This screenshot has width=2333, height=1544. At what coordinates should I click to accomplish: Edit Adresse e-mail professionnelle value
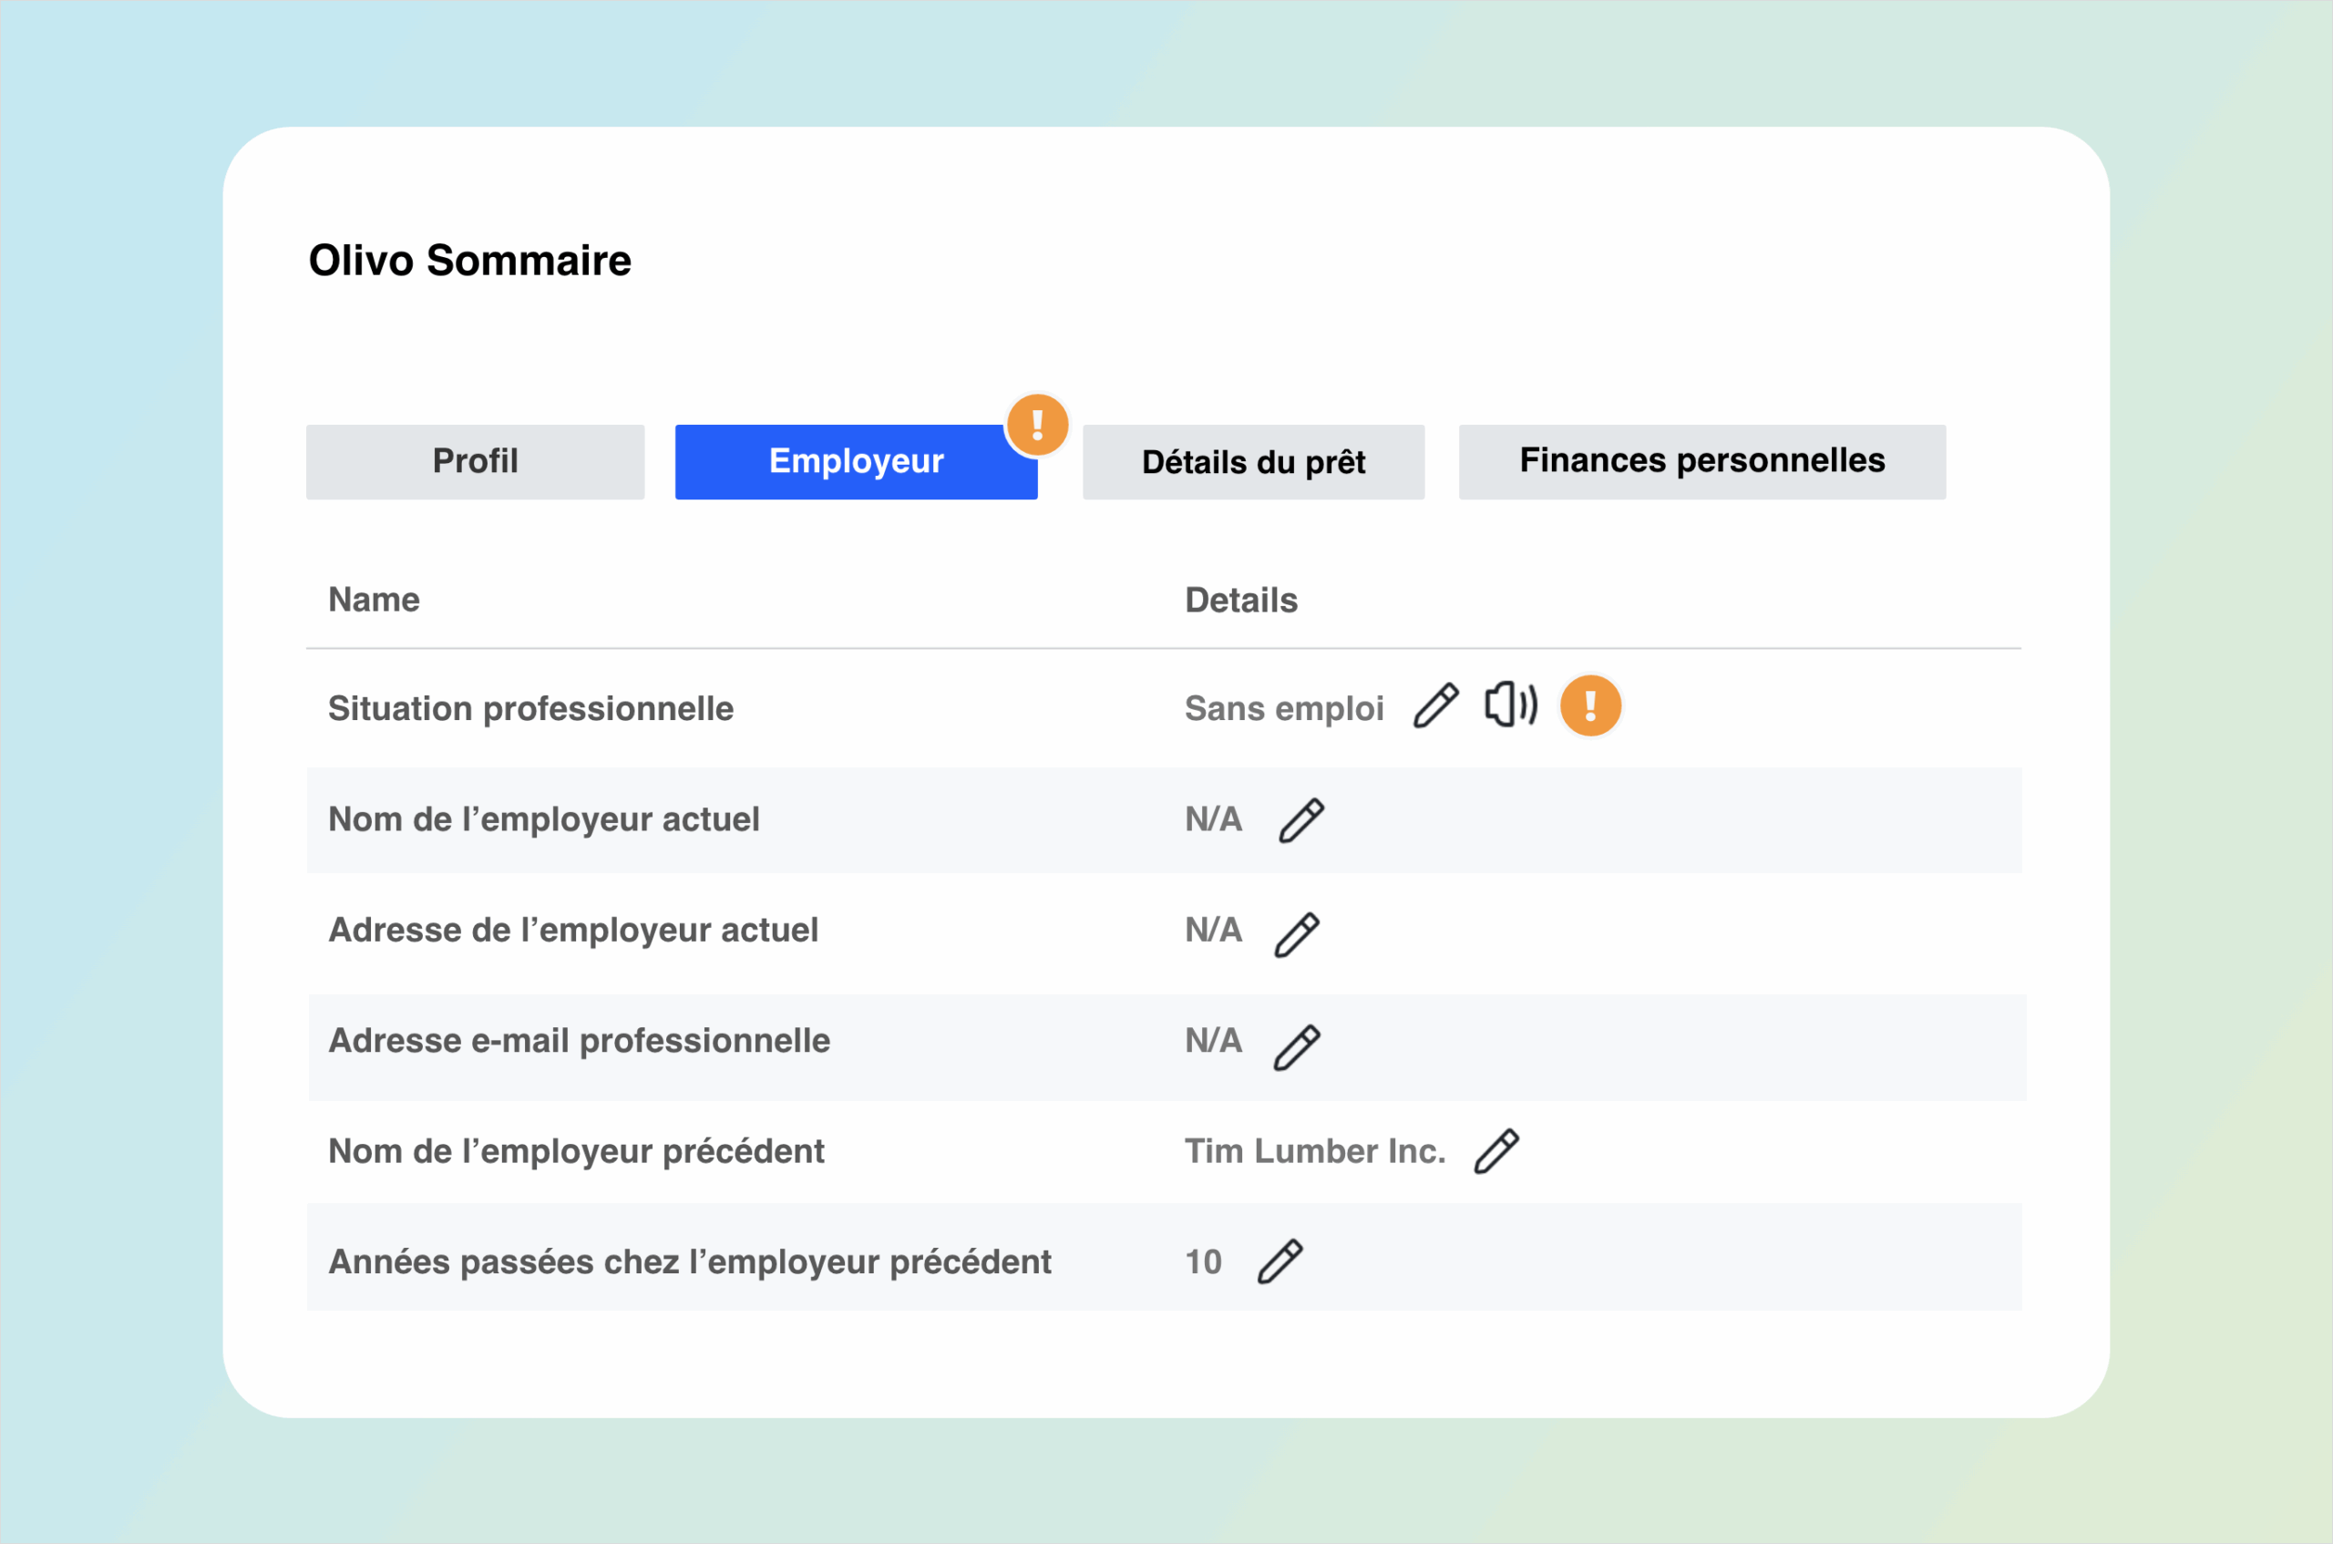[1297, 1046]
